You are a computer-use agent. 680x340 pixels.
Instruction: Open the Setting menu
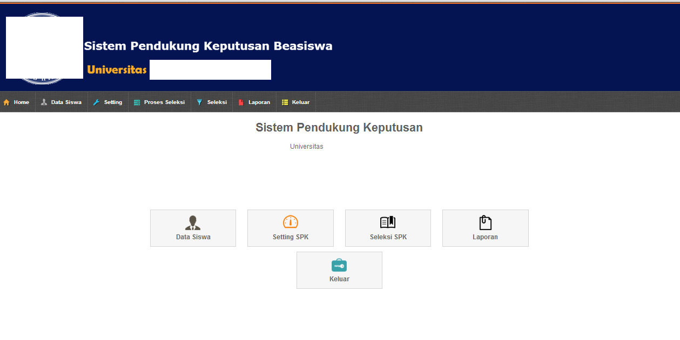pos(108,102)
